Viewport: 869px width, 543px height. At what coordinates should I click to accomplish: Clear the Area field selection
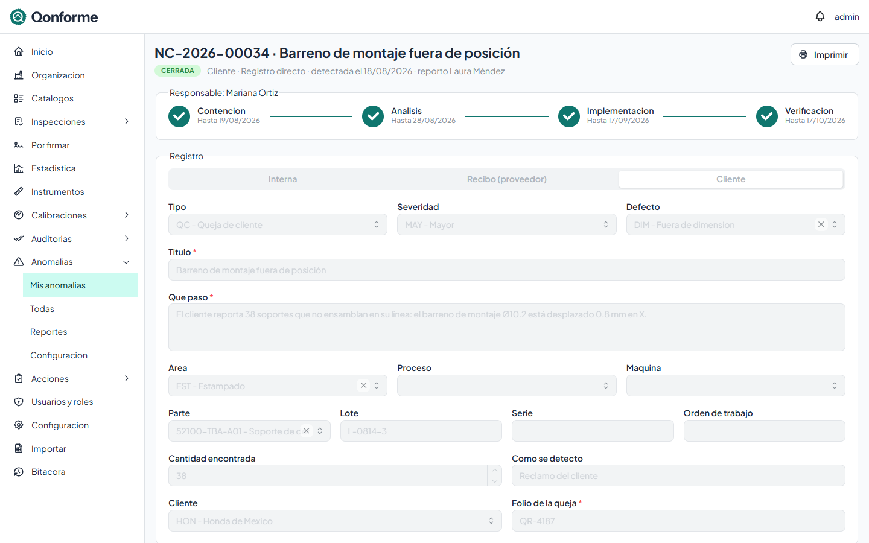point(363,386)
